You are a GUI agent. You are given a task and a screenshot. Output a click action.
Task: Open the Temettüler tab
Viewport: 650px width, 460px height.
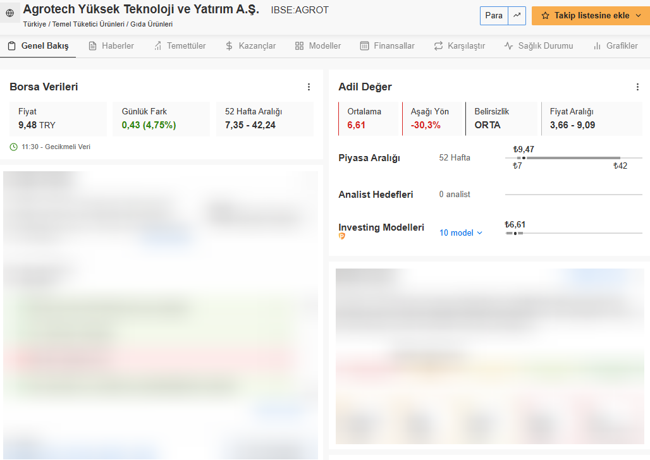[x=180, y=46]
